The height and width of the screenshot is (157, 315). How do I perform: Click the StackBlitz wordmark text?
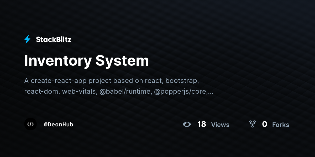tap(54, 40)
